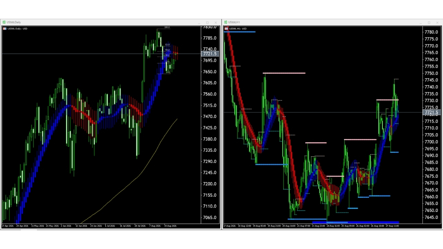The width and height of the screenshot is (443, 249).
Task: Click the 7785 price level on Daily scale
Action: (x=210, y=38)
